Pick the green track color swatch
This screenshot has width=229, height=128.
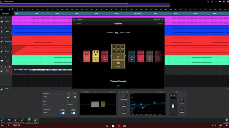[75, 97]
